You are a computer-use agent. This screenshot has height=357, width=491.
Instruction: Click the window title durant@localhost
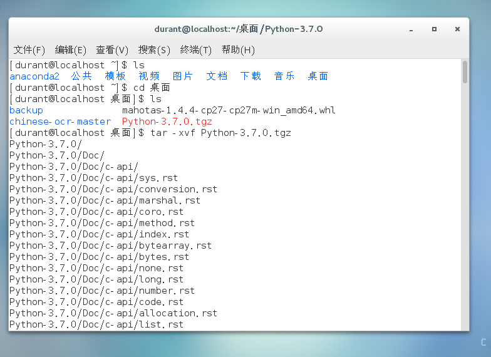[x=239, y=29]
